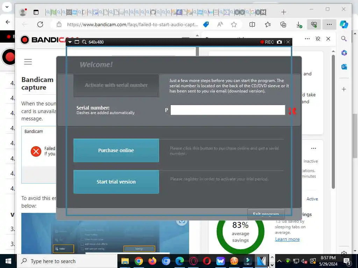Open a new tab with plus button
This screenshot has height=268, width=358.
click(x=284, y=12)
